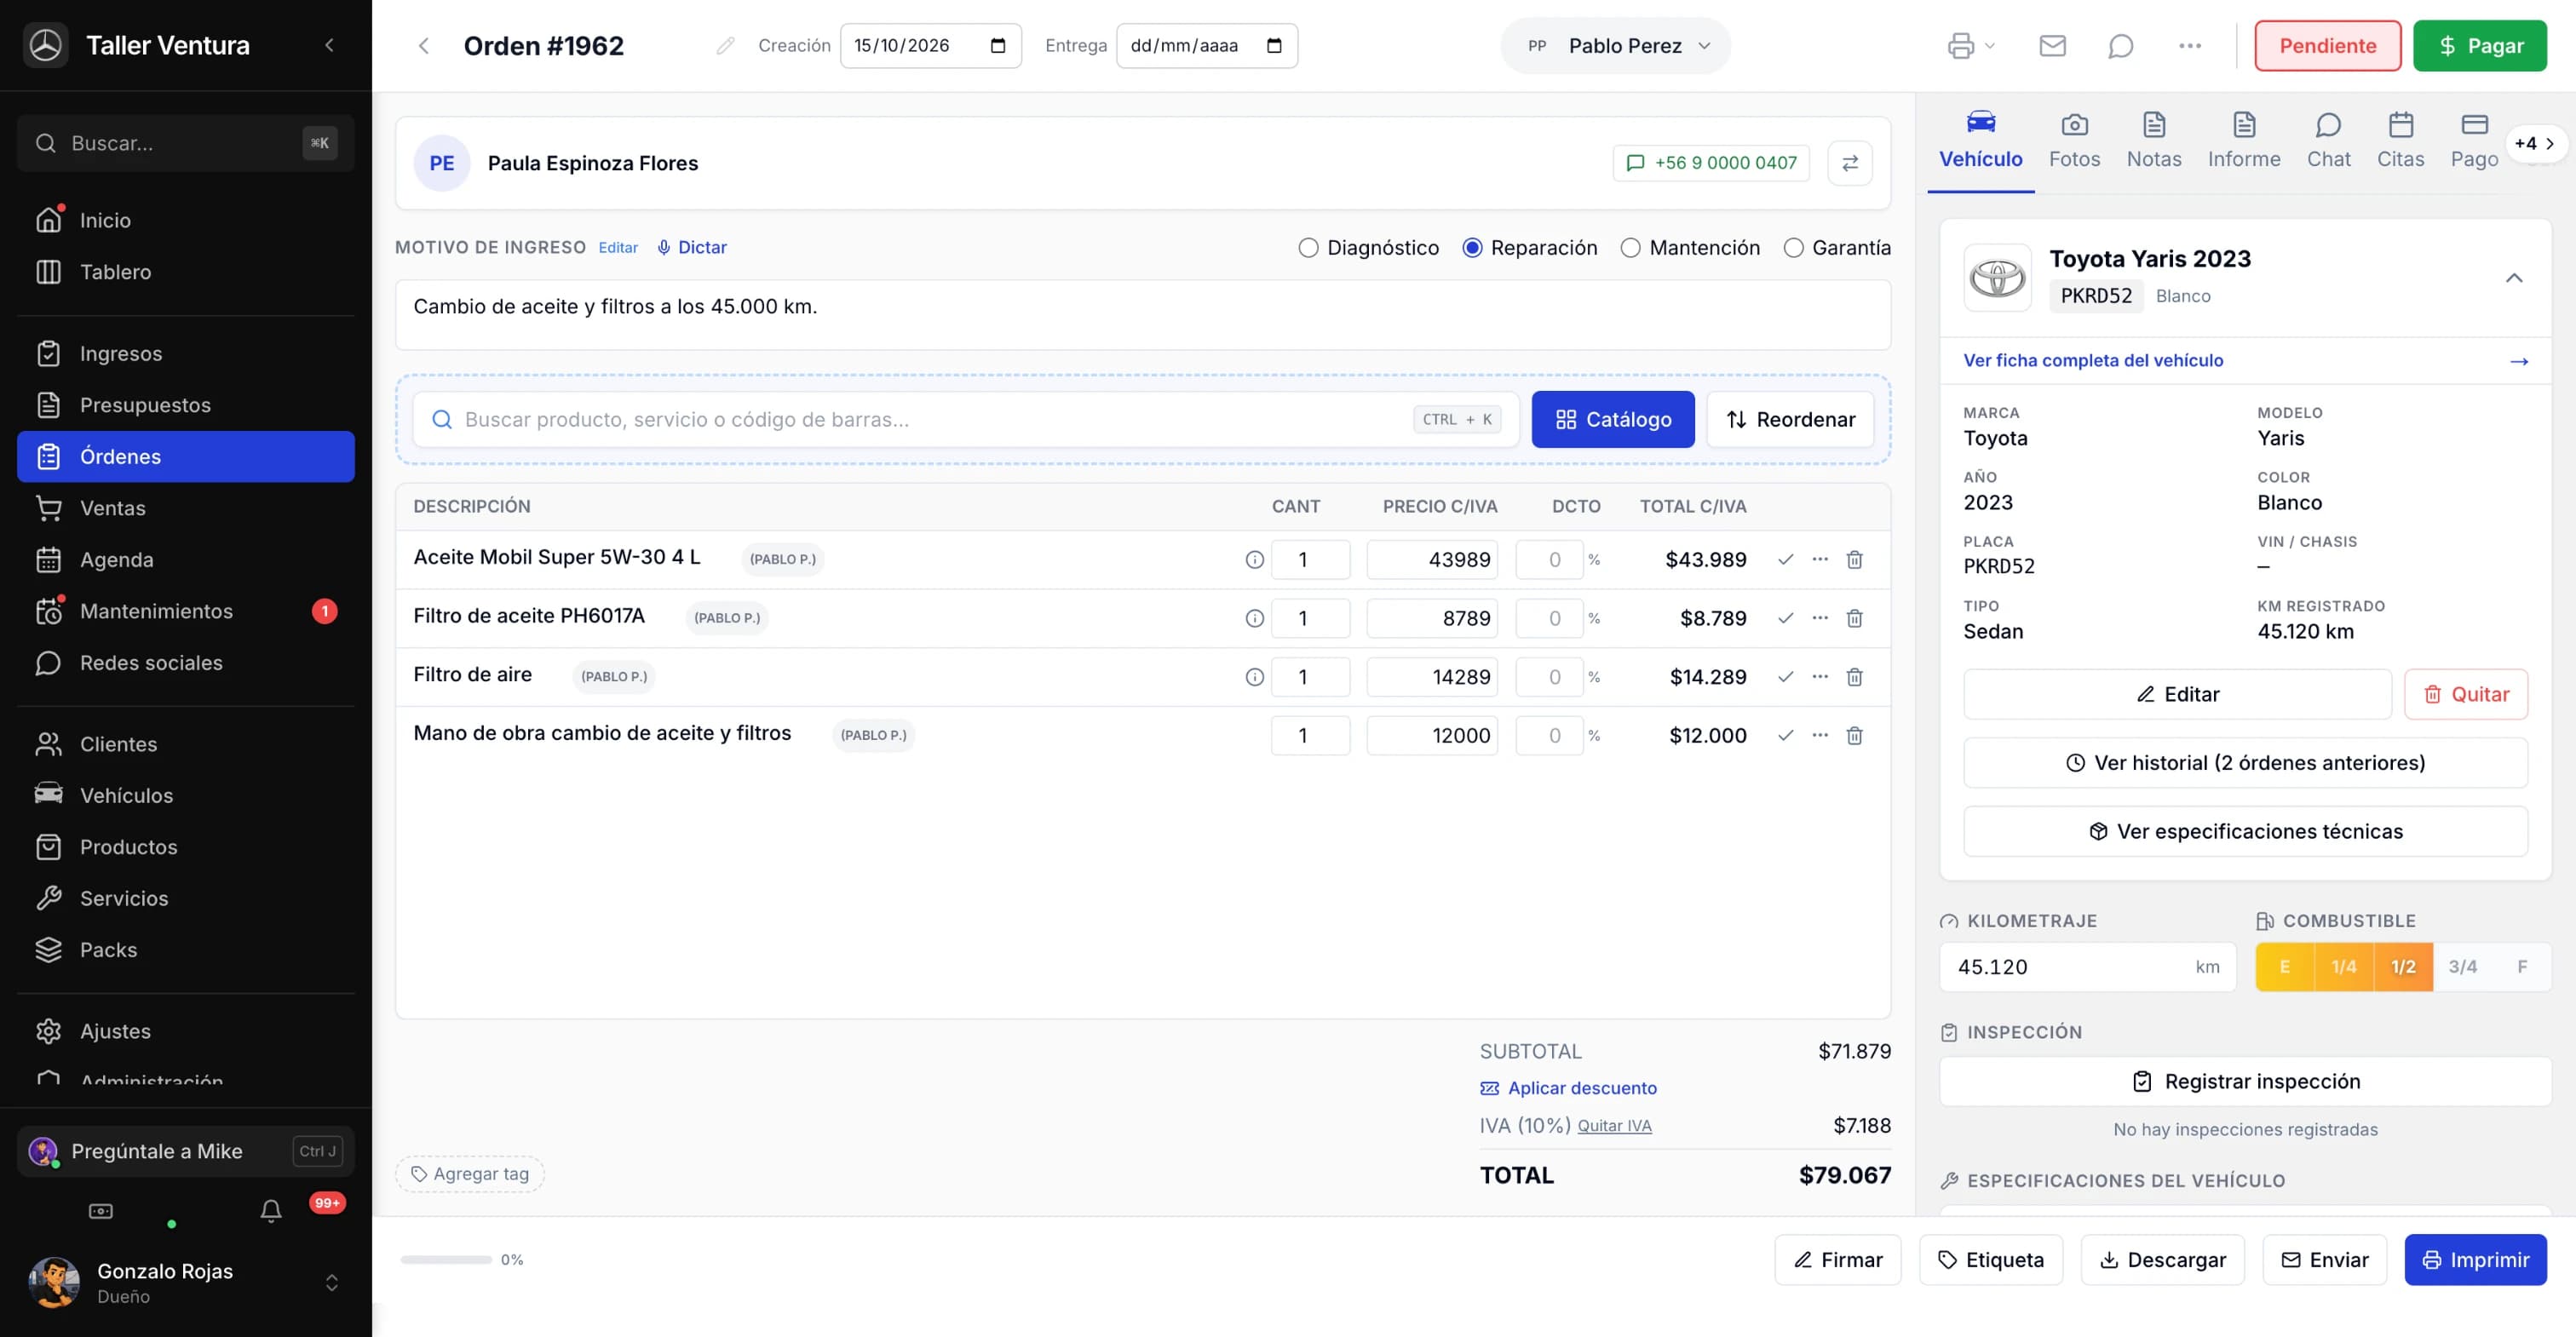Open more options for Filtro de aceite PH6017A
This screenshot has height=1337, width=2576.
pos(1820,618)
